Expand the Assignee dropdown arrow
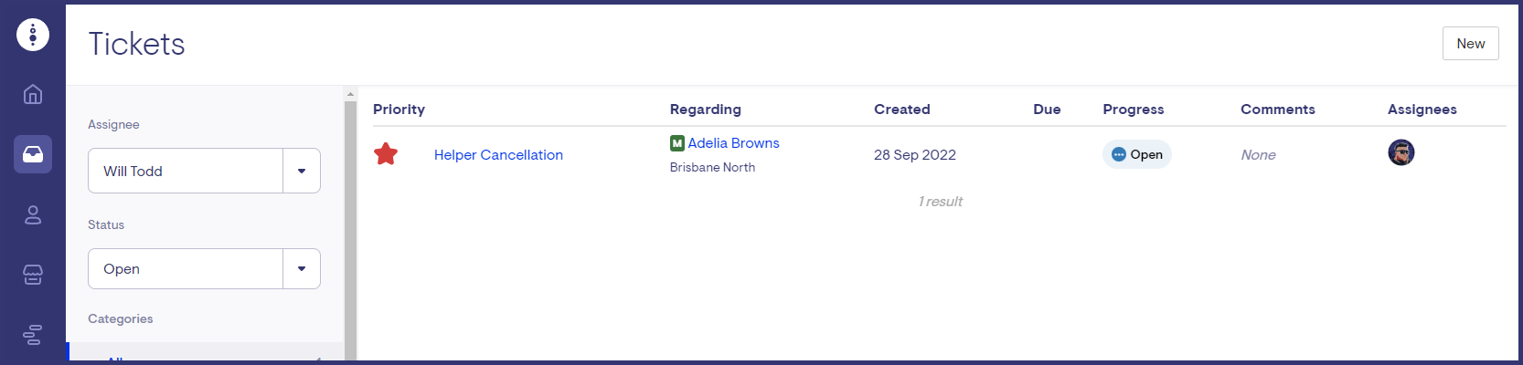 tap(302, 171)
